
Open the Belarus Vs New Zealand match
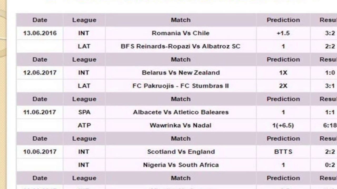click(181, 73)
